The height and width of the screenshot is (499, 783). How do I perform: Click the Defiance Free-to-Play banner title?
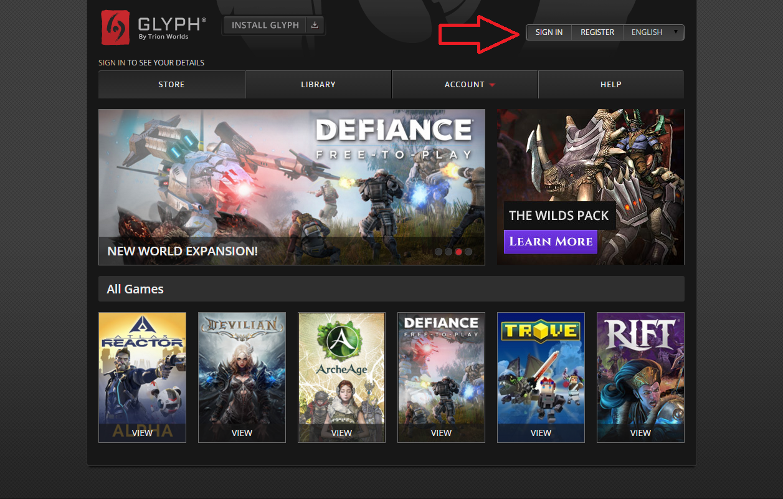pyautogui.click(x=394, y=139)
